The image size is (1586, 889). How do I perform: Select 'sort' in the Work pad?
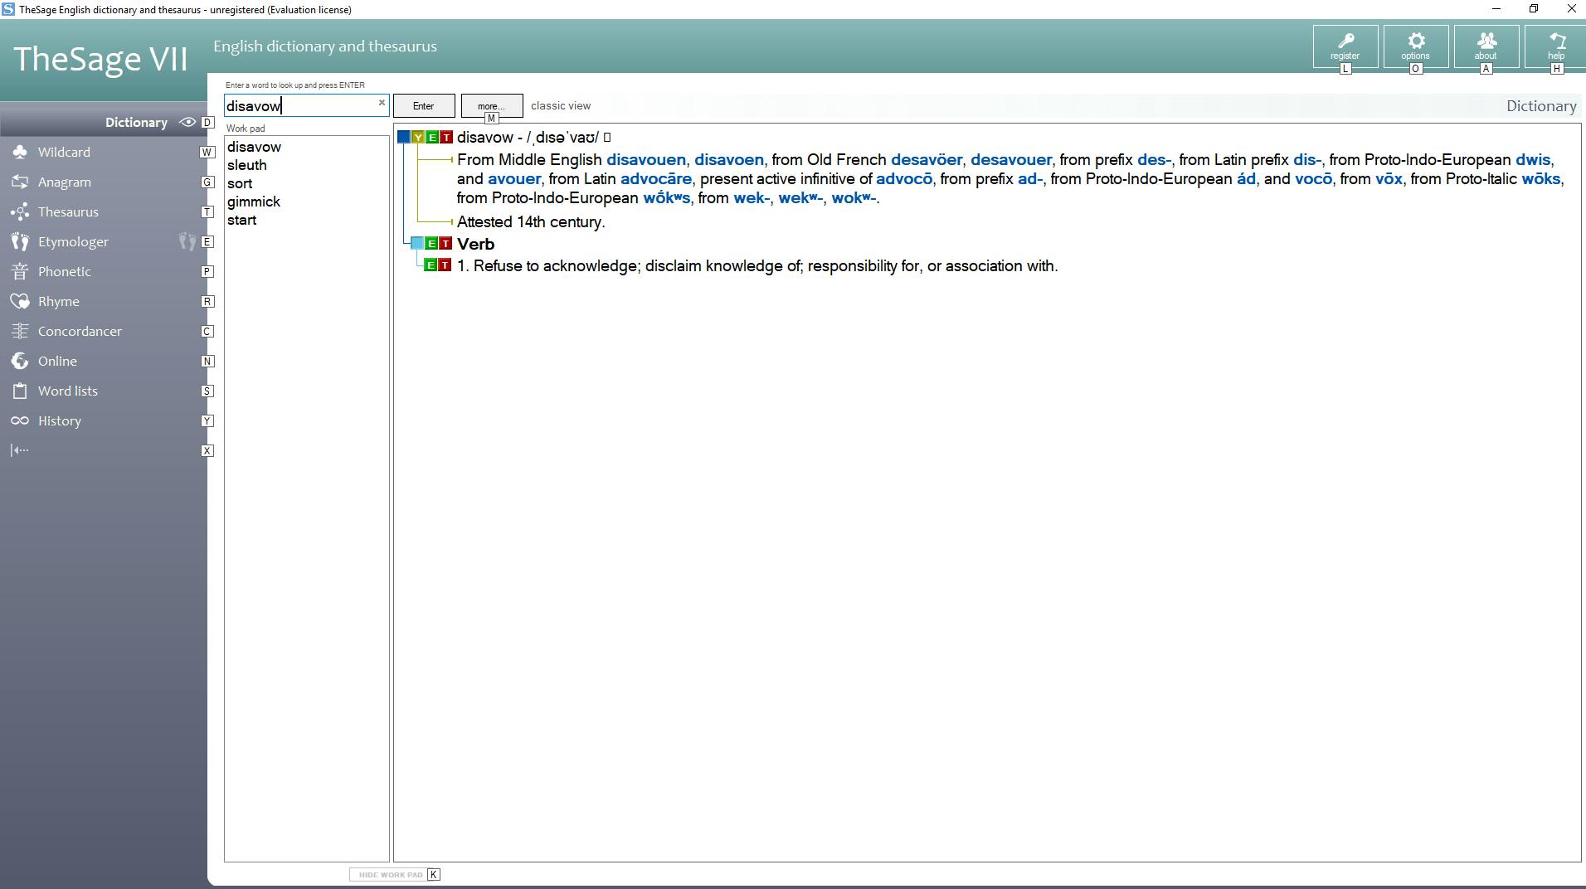pyautogui.click(x=239, y=183)
